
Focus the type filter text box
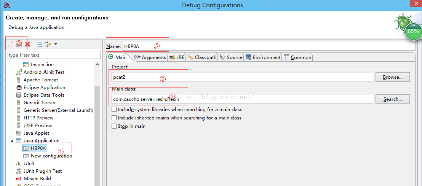53,55
